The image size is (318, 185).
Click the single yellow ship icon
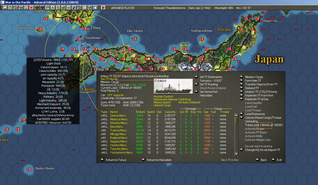coord(53,8)
